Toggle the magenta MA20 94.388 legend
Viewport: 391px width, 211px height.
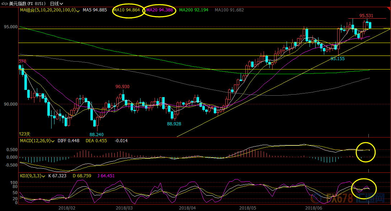click(x=159, y=10)
